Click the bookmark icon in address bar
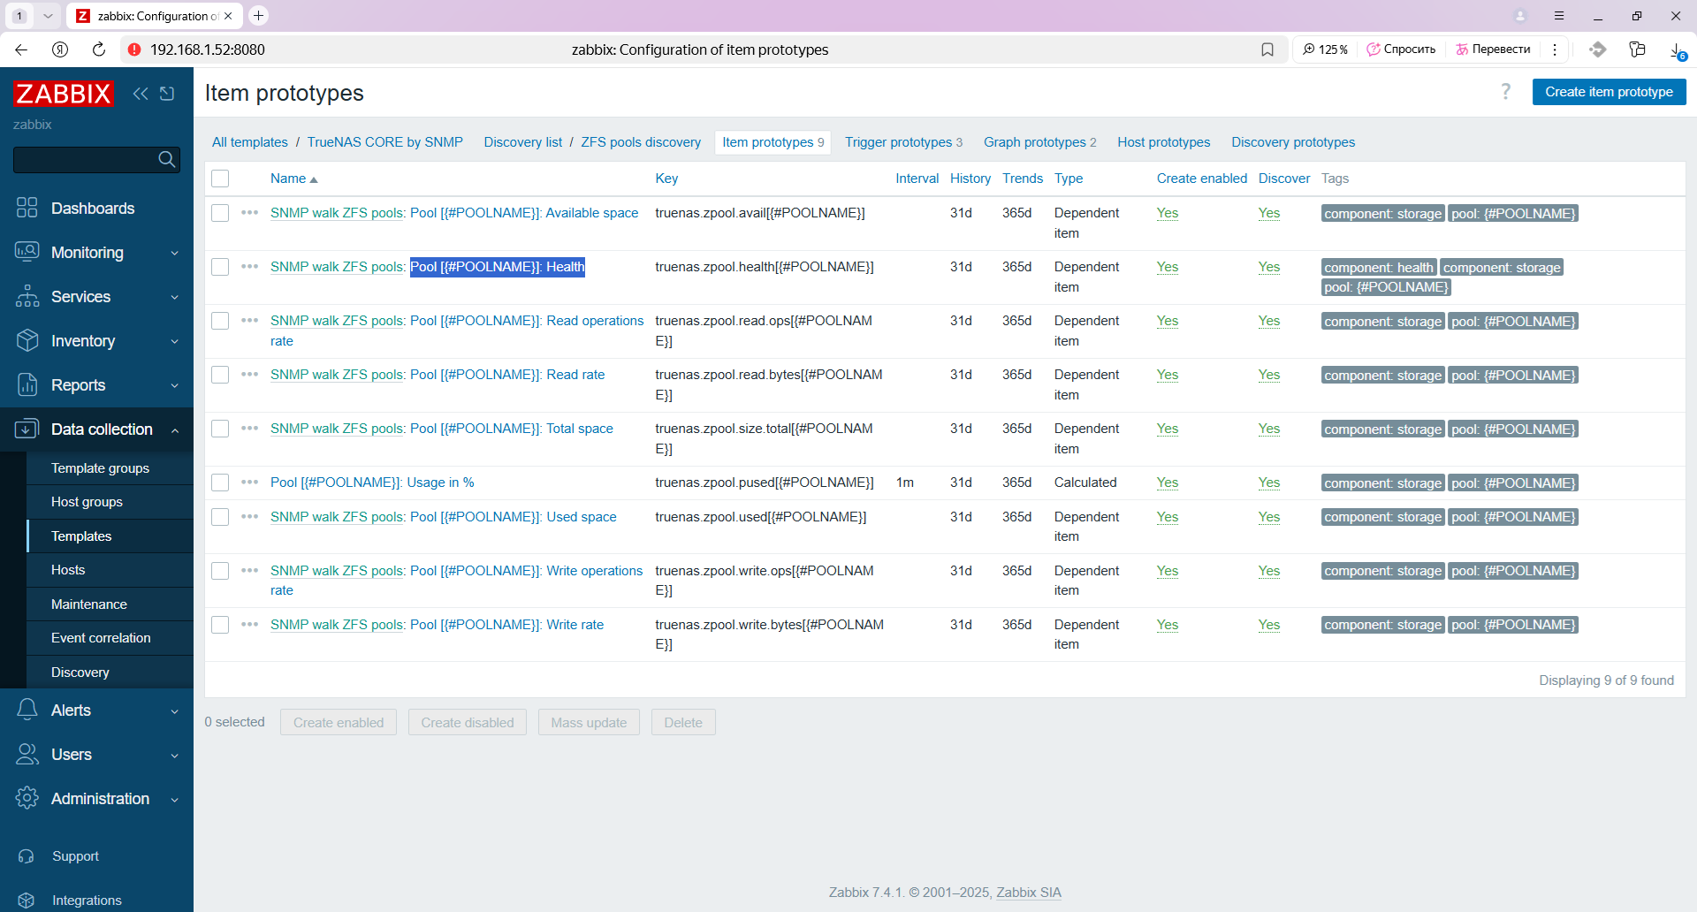This screenshot has height=912, width=1697. 1267,49
